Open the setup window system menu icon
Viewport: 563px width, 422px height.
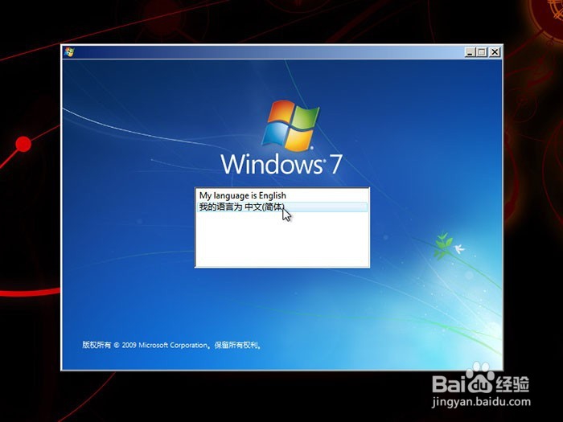[69, 52]
